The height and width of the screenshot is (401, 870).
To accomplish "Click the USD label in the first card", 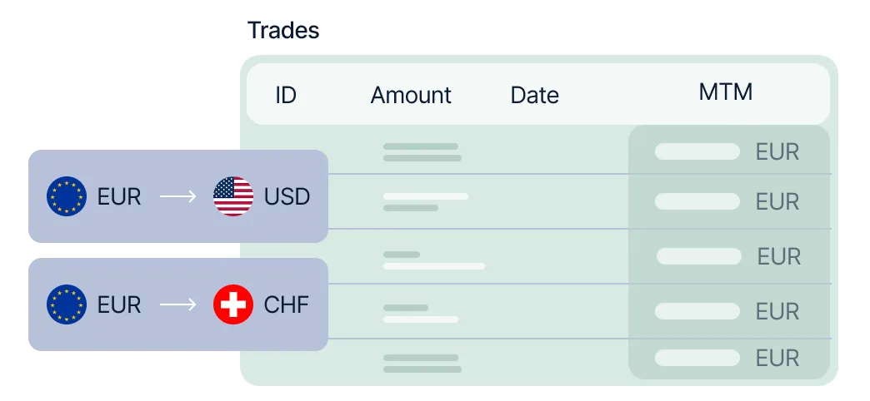I will [x=287, y=196].
